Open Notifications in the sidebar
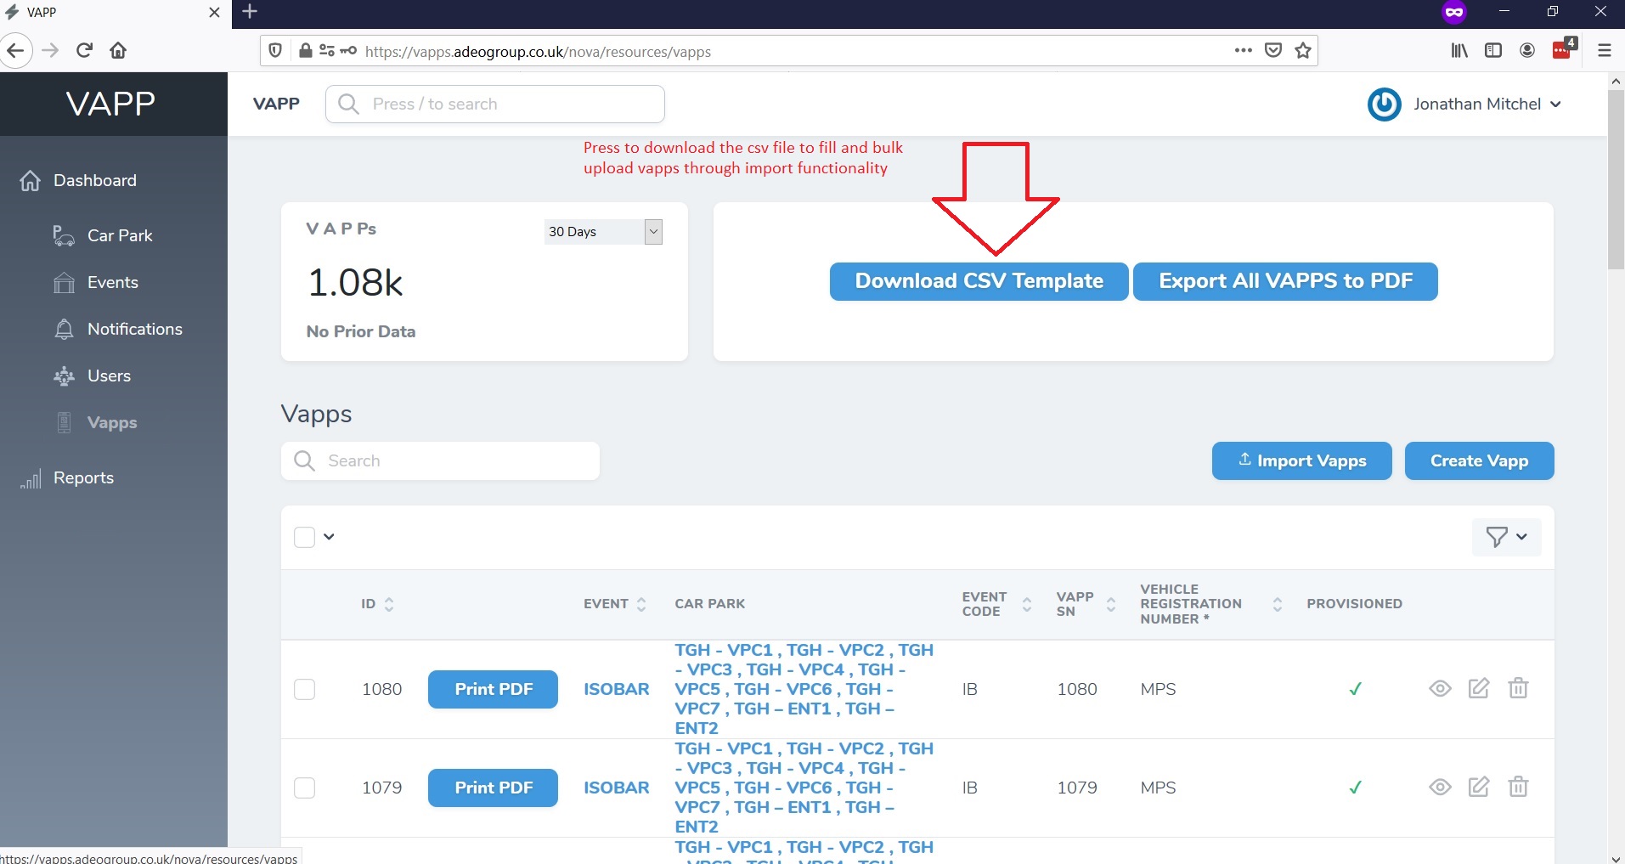1625x864 pixels. [134, 329]
